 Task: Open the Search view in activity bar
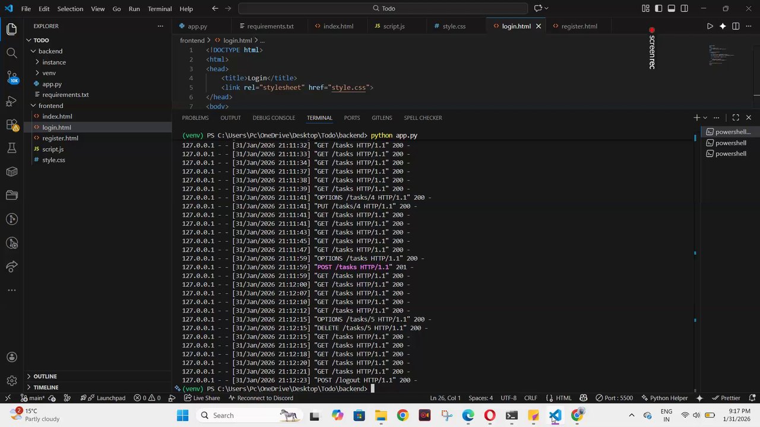pyautogui.click(x=11, y=53)
